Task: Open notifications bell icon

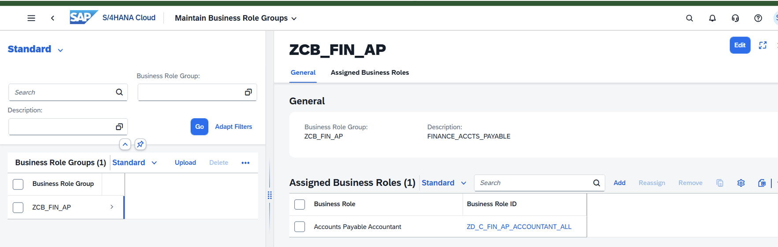Action: click(712, 18)
